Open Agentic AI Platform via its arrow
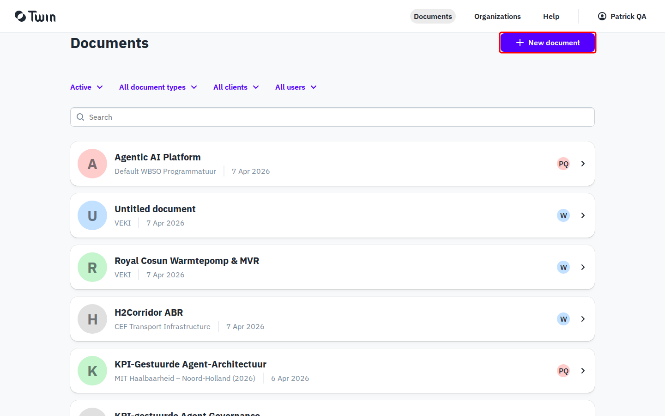Screen dimensions: 665x416 [583, 164]
